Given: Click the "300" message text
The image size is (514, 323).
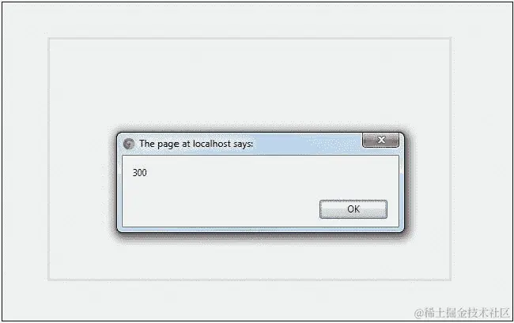Looking at the screenshot, I should 140,172.
